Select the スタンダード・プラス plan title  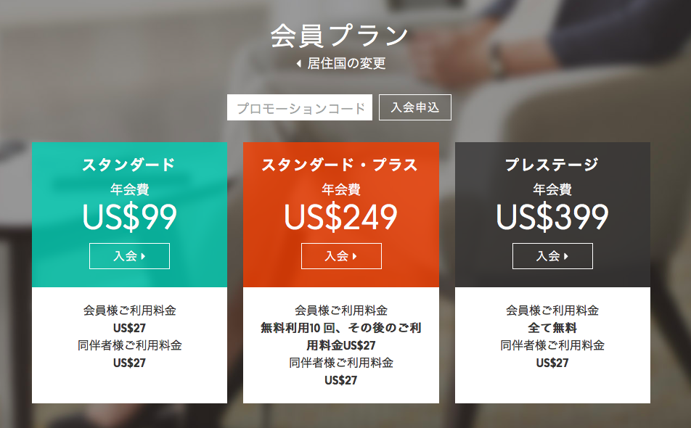pos(340,165)
